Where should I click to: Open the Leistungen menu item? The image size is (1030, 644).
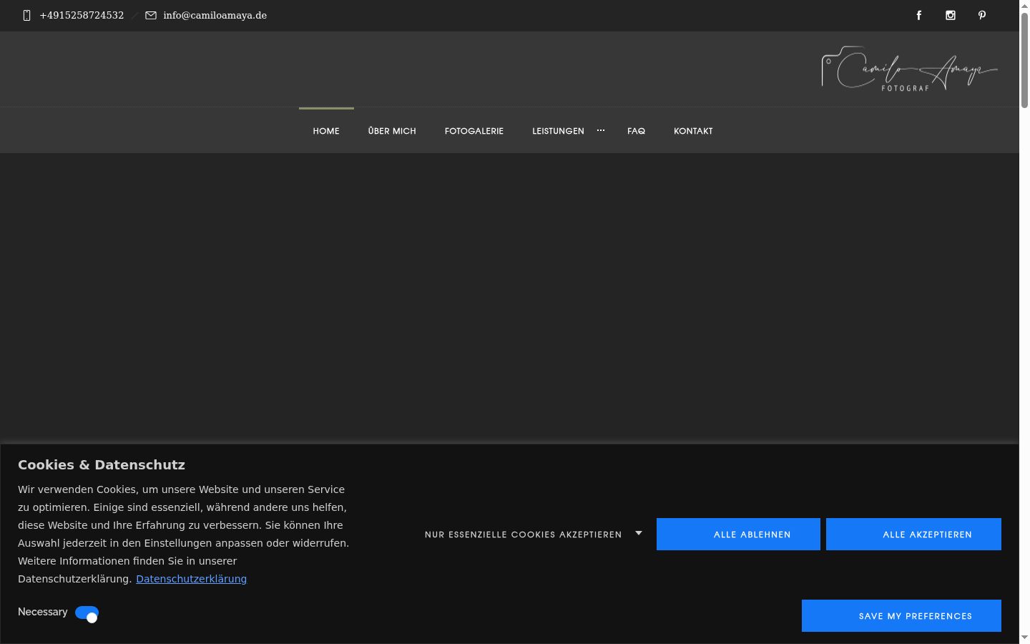pos(558,131)
